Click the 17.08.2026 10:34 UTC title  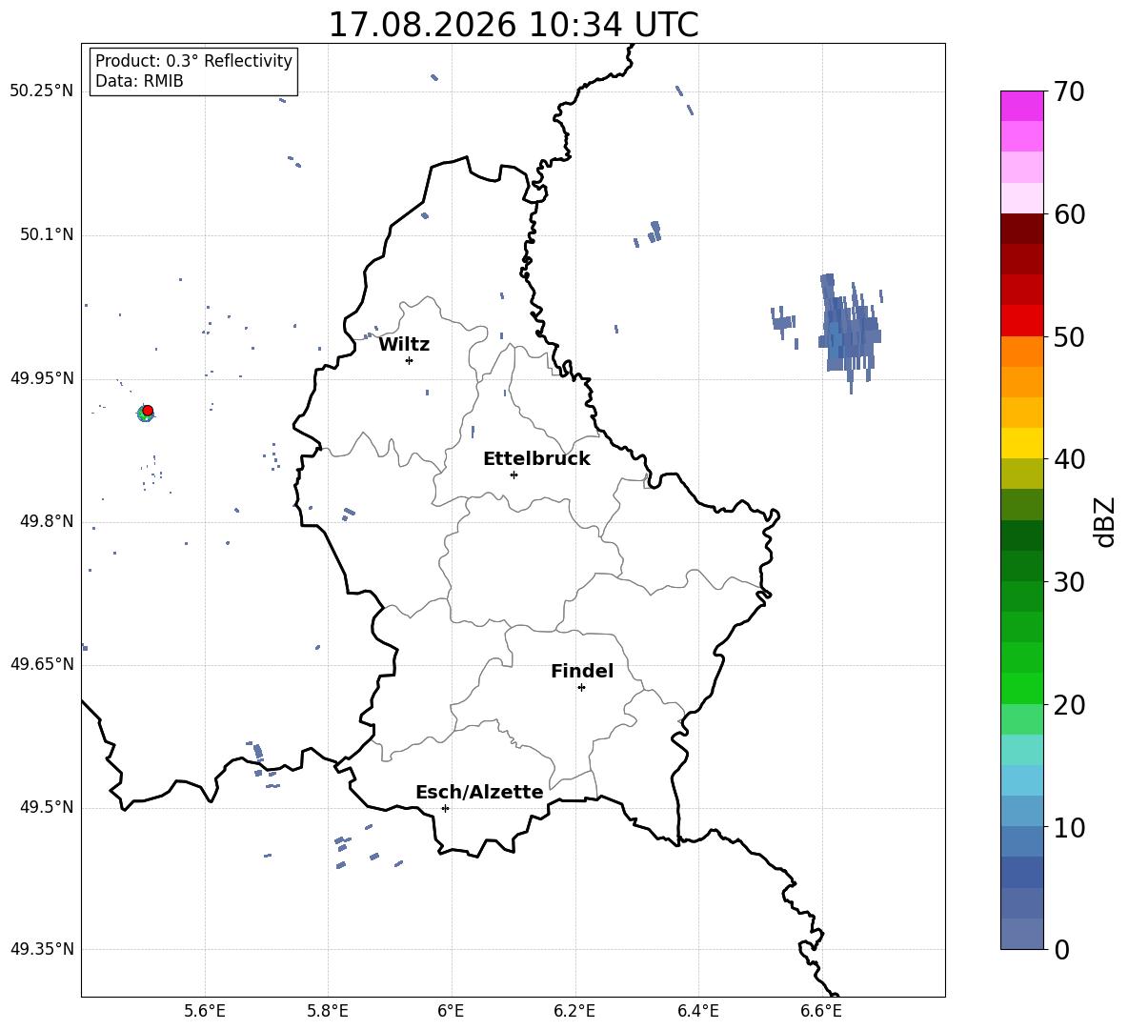[513, 25]
